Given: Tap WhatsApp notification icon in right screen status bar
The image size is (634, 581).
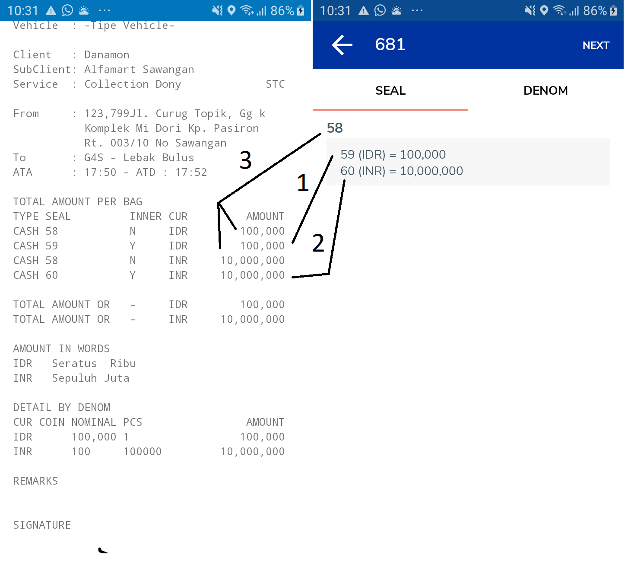Looking at the screenshot, I should pyautogui.click(x=380, y=10).
